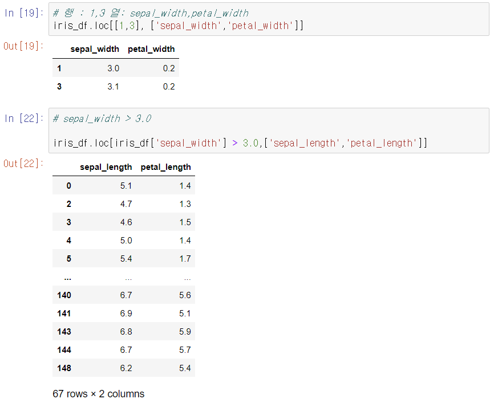Click sepal_length value 4.6
The width and height of the screenshot is (494, 411).
click(x=126, y=222)
